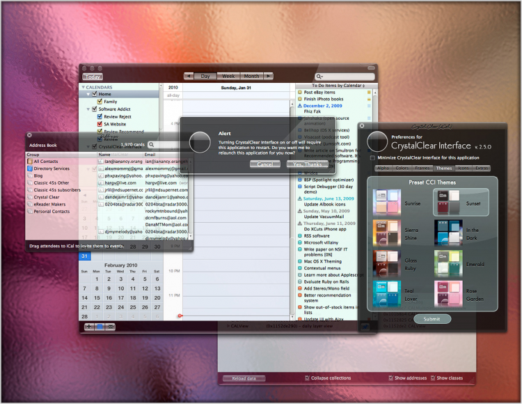Open the Frames tab in CrystalClear preferences
The height and width of the screenshot is (404, 522).
coord(422,168)
